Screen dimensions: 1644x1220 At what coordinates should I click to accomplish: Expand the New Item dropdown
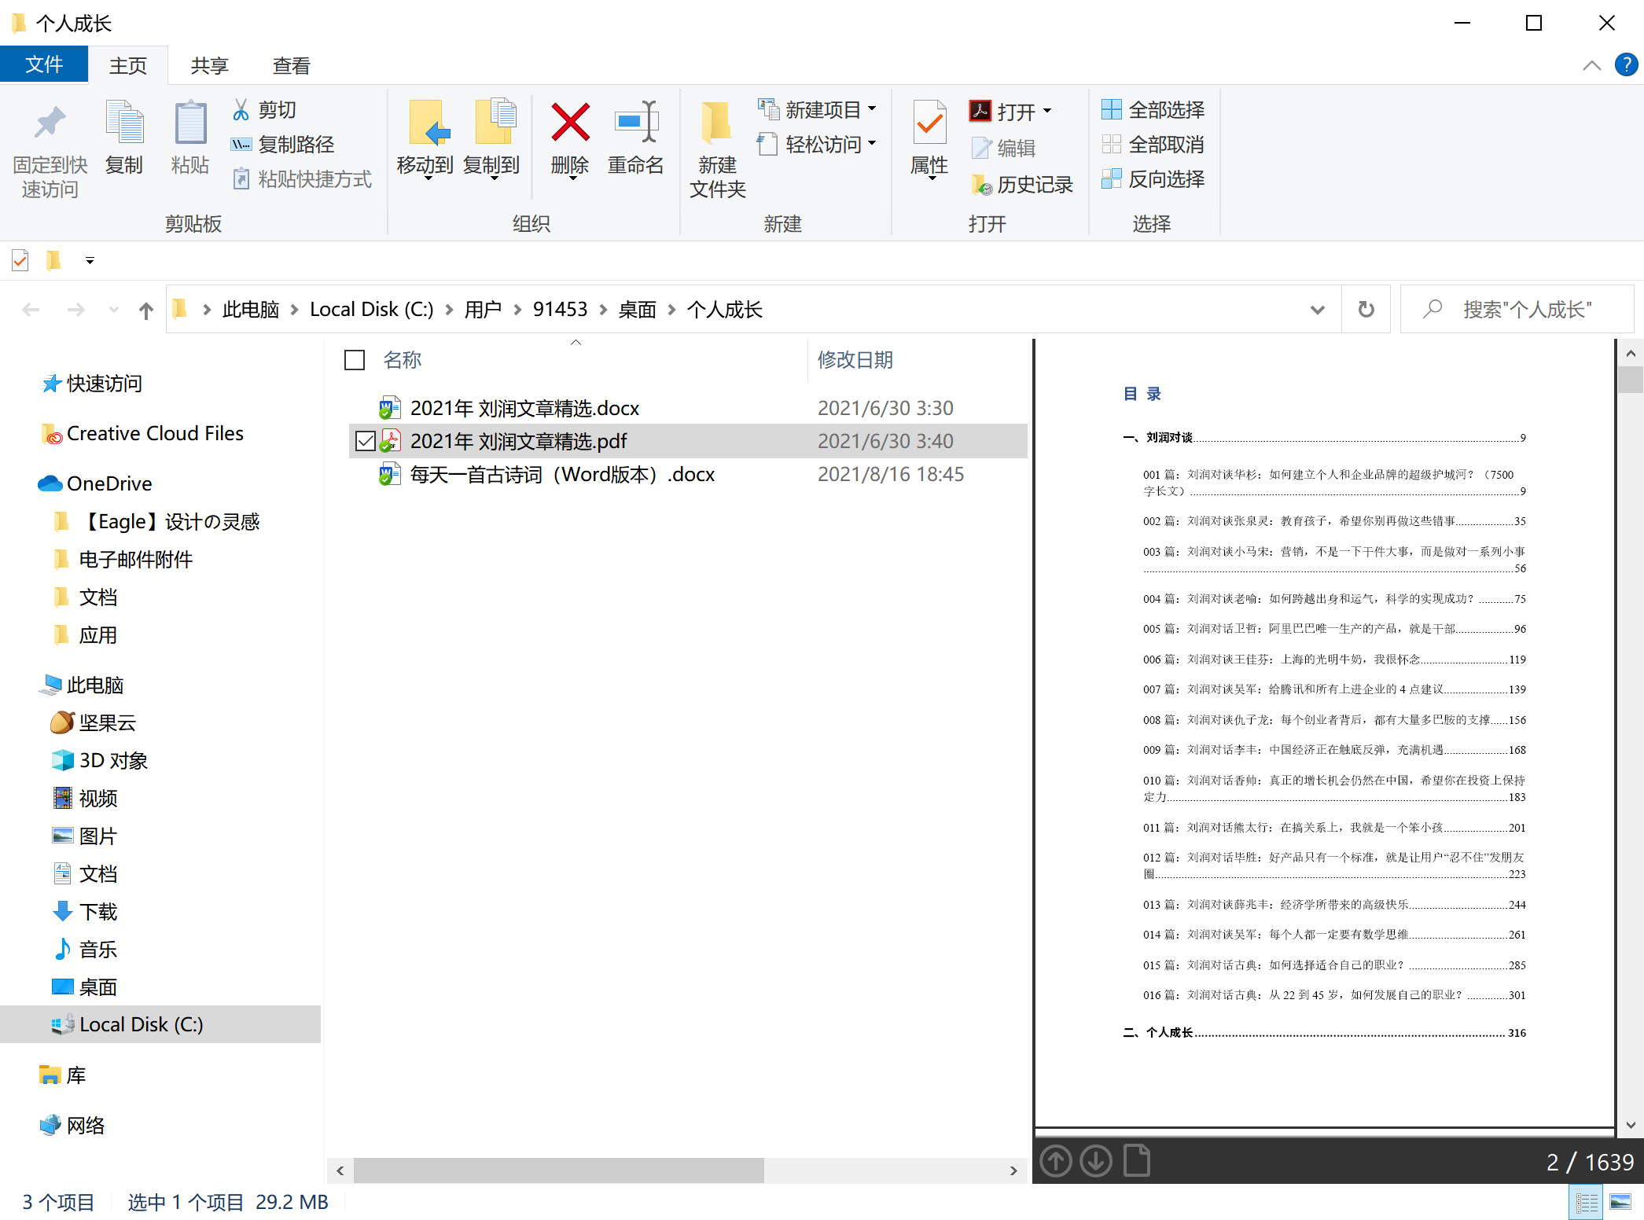pyautogui.click(x=872, y=109)
